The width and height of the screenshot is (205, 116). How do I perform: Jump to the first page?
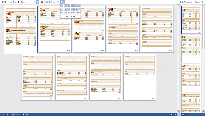(4, 115)
